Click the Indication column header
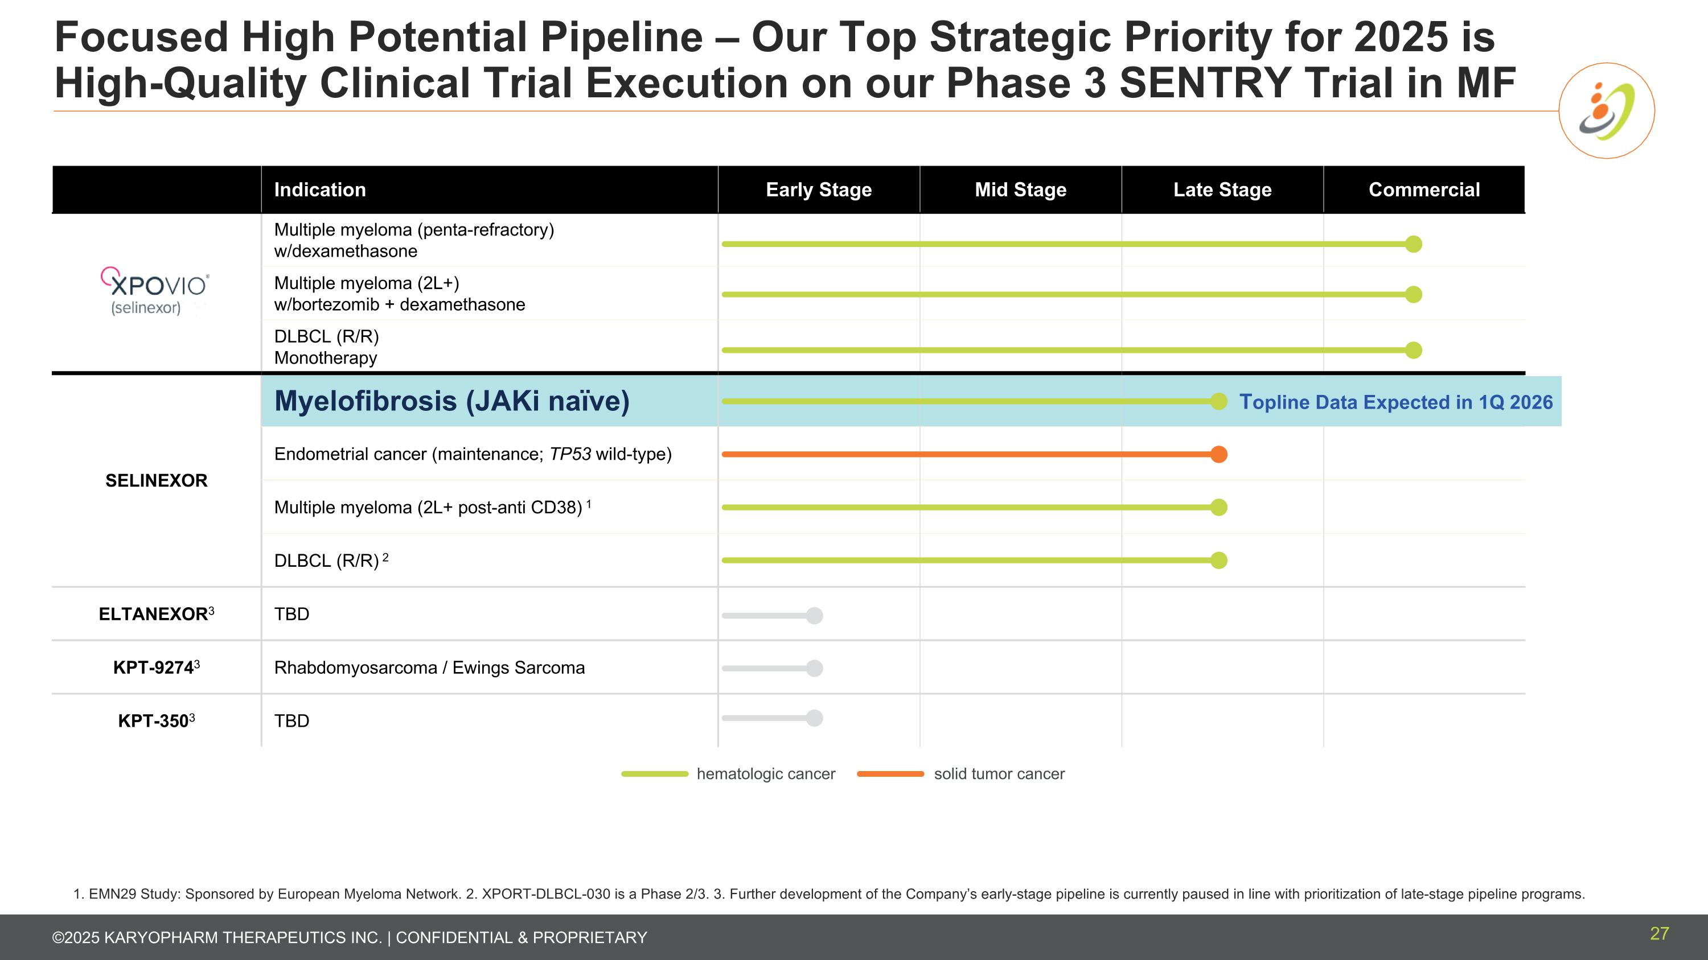 coord(319,190)
